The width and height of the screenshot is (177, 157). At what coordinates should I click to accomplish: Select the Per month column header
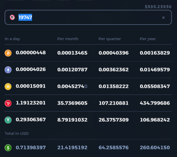(68, 39)
